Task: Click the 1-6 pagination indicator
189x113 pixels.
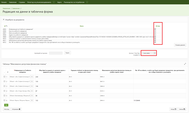Action: pos(6,105)
